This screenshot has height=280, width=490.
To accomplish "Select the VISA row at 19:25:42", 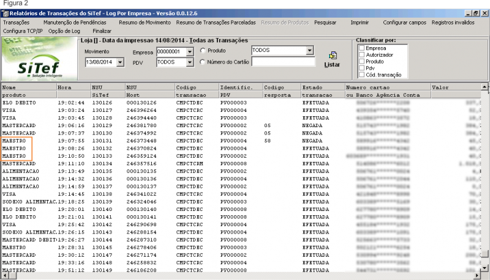I will point(241,224).
